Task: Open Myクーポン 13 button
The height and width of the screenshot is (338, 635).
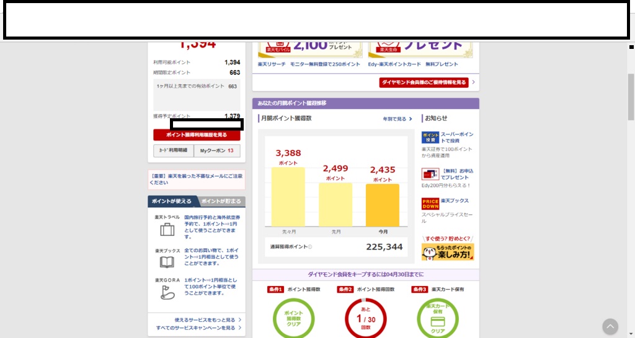Action: 217,150
